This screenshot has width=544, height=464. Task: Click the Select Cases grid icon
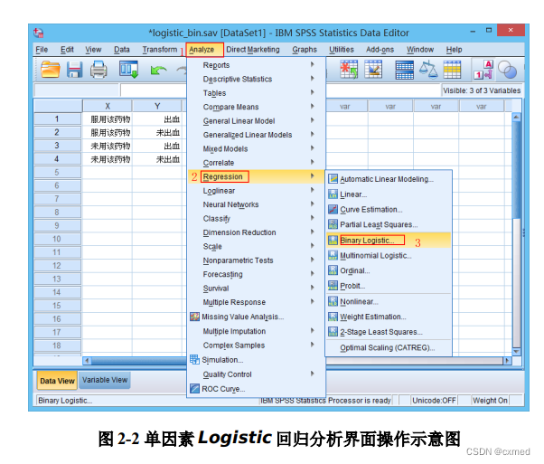point(452,70)
